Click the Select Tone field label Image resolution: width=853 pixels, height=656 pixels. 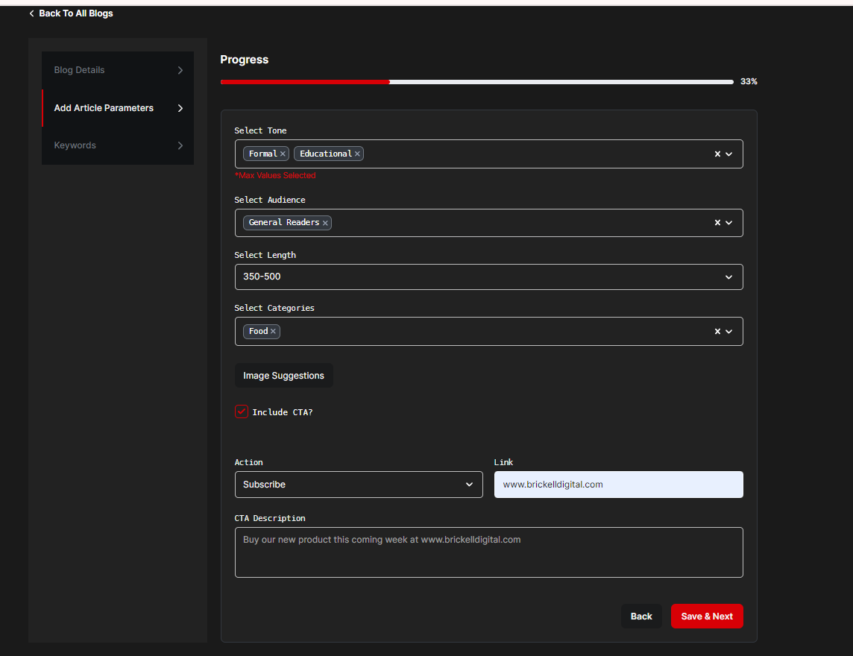tap(260, 130)
